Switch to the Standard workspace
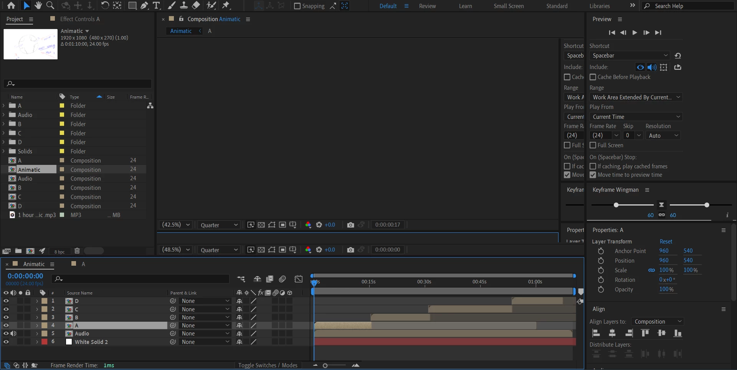Screen dimensions: 737x370 tap(557, 6)
